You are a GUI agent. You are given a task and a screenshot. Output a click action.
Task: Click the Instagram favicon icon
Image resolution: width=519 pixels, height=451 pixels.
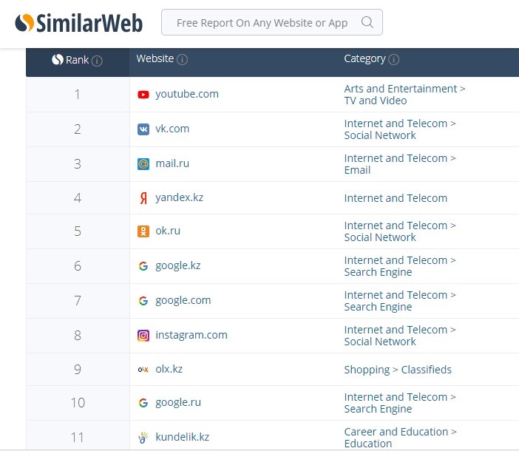click(x=143, y=336)
